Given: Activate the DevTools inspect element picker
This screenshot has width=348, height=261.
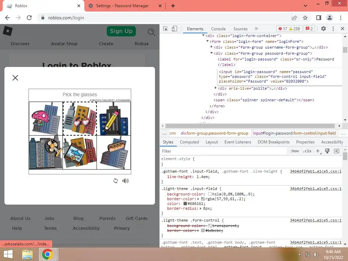Looking at the screenshot, I should 166,29.
